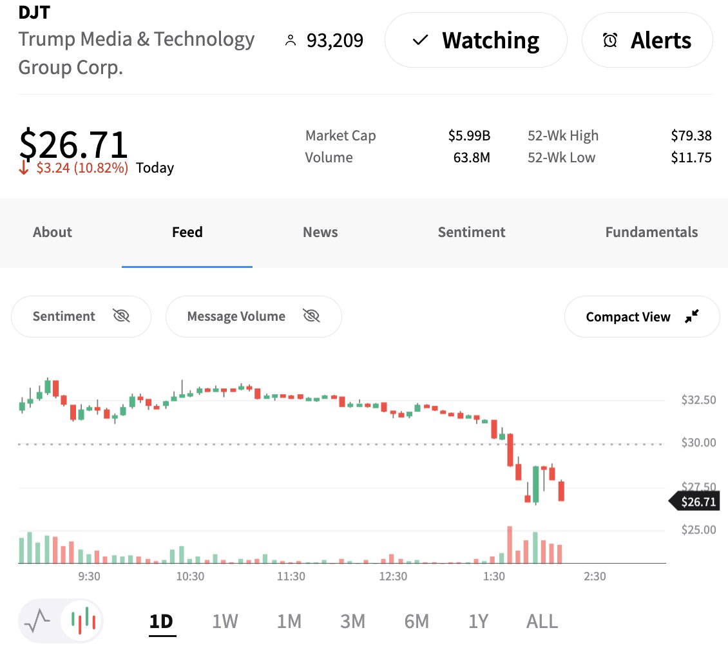The image size is (728, 648).
Task: Select the 1Y chart range
Action: [479, 621]
